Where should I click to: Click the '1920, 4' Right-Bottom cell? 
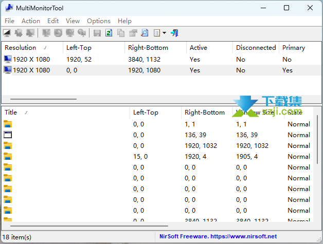coord(195,157)
